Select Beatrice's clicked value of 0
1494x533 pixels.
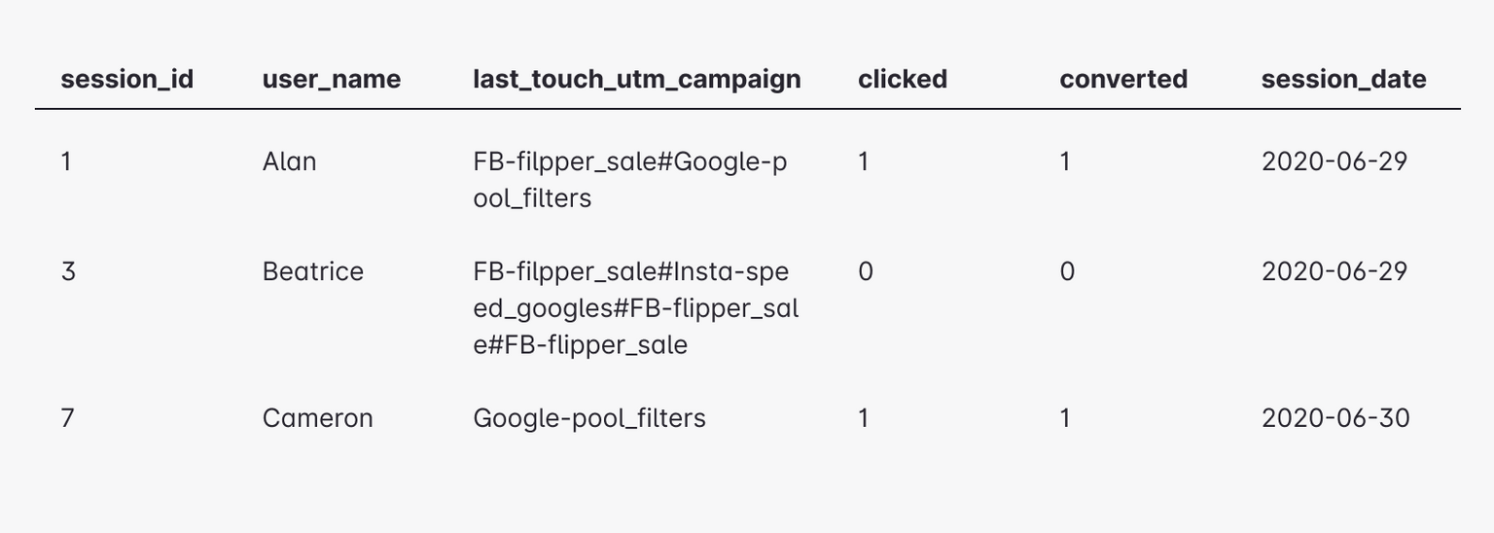click(866, 271)
